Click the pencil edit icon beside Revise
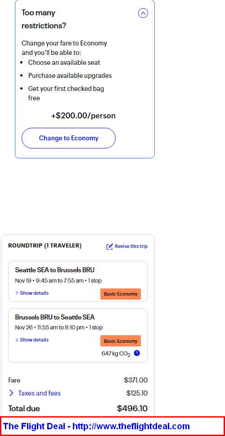The height and width of the screenshot is (436, 225). (x=110, y=247)
